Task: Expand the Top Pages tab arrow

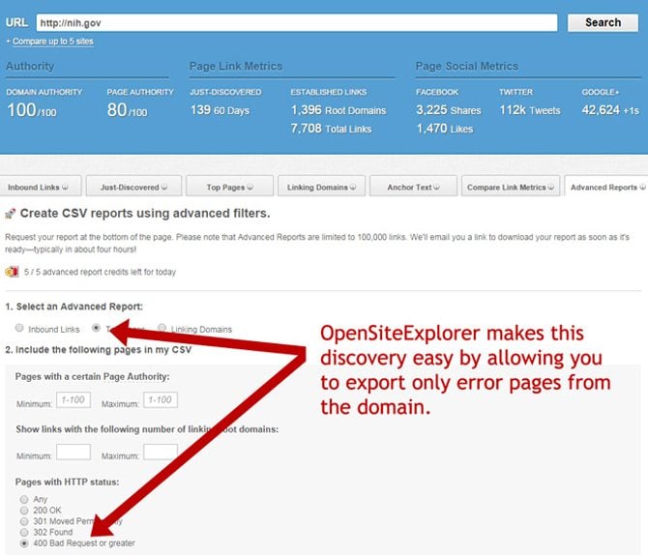Action: [248, 188]
